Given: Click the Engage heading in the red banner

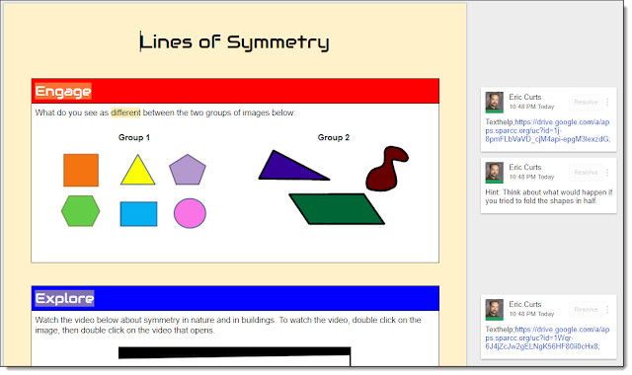Looking at the screenshot, I should 63,92.
